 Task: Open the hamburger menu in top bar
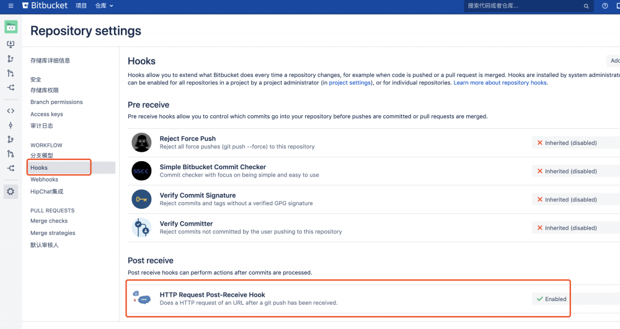11,6
